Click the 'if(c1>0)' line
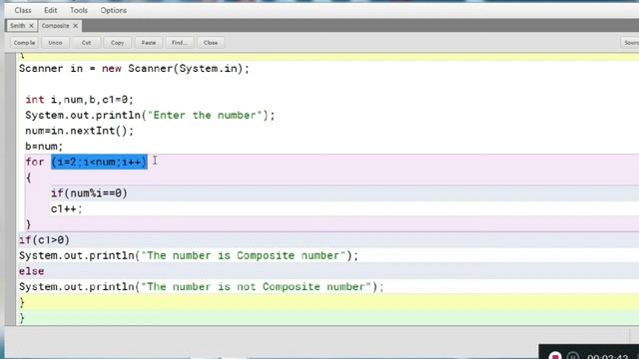The width and height of the screenshot is (639, 359). tap(44, 240)
